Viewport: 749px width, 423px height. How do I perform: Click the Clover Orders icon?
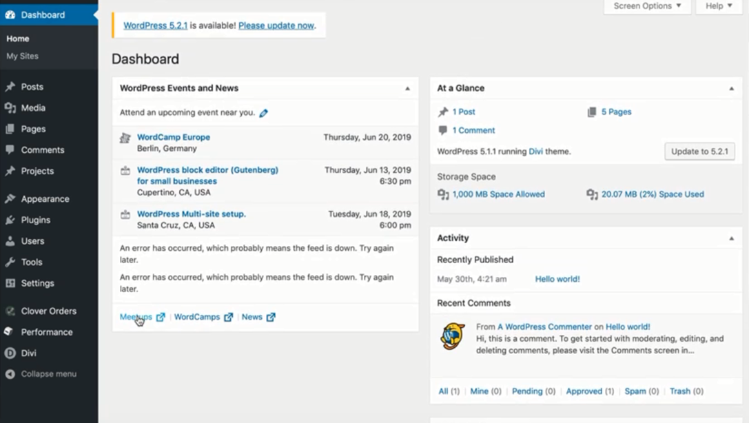(10, 311)
